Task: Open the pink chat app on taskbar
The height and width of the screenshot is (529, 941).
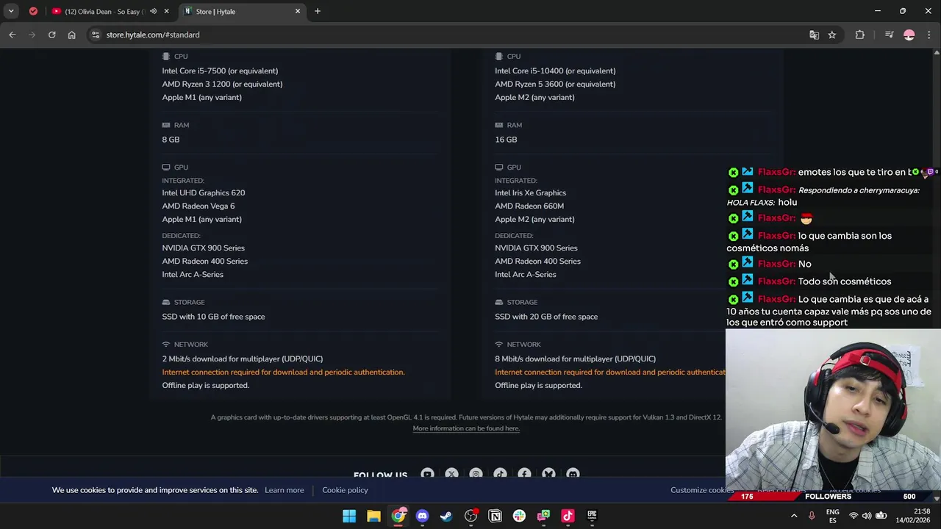Action: click(x=543, y=516)
